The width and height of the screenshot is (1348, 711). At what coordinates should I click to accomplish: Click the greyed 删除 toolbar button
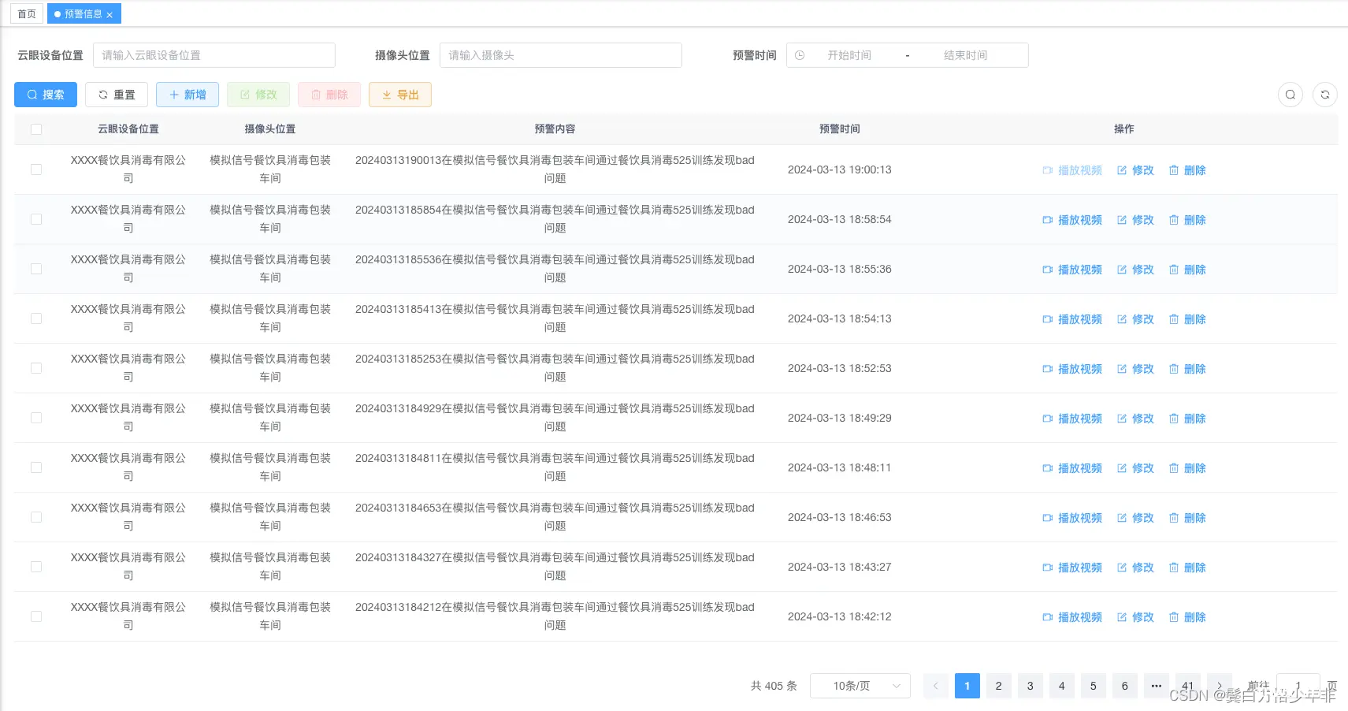329,95
